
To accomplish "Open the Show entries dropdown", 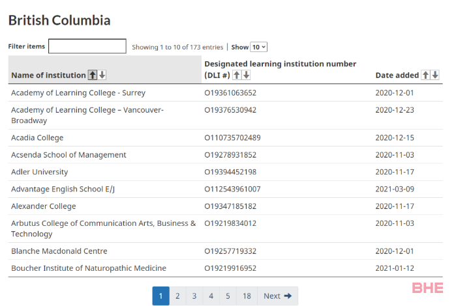I will [258, 47].
